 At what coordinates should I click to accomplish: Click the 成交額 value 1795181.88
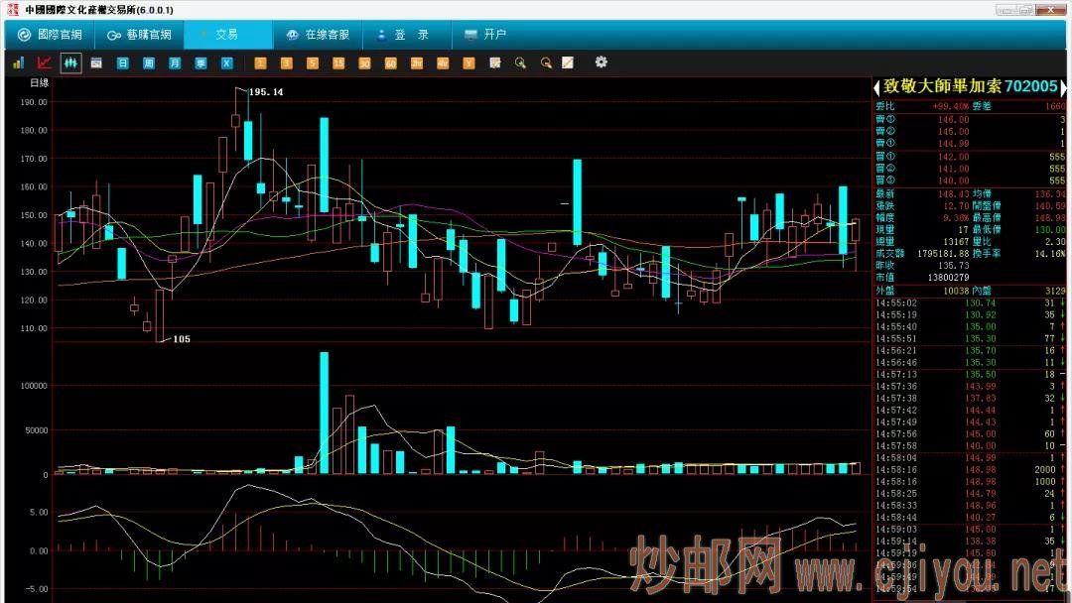(944, 253)
